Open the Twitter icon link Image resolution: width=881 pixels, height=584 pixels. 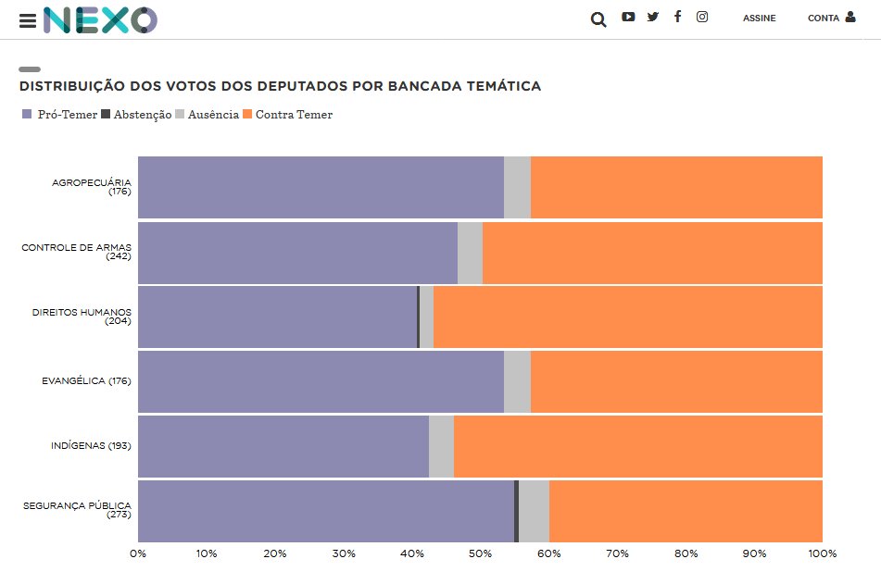[653, 17]
